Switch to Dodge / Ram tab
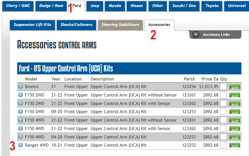The image size is (249, 156). (51, 6)
